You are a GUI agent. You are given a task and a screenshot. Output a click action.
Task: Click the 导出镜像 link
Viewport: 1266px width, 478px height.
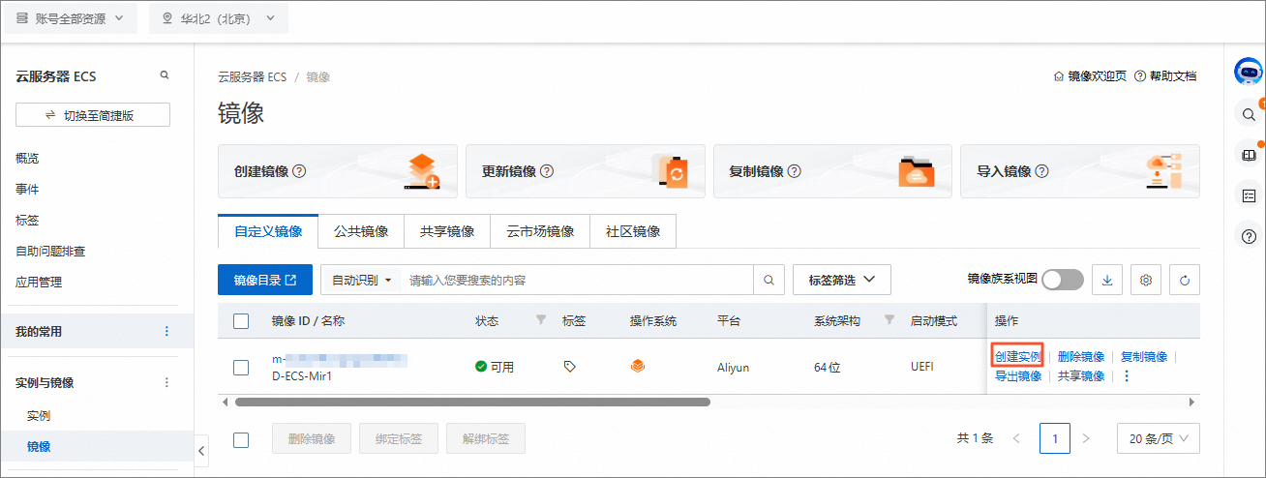tap(1018, 376)
